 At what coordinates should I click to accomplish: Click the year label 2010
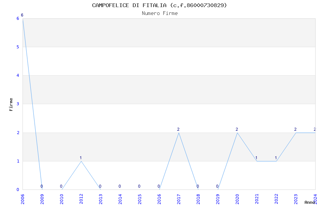(x=62, y=199)
